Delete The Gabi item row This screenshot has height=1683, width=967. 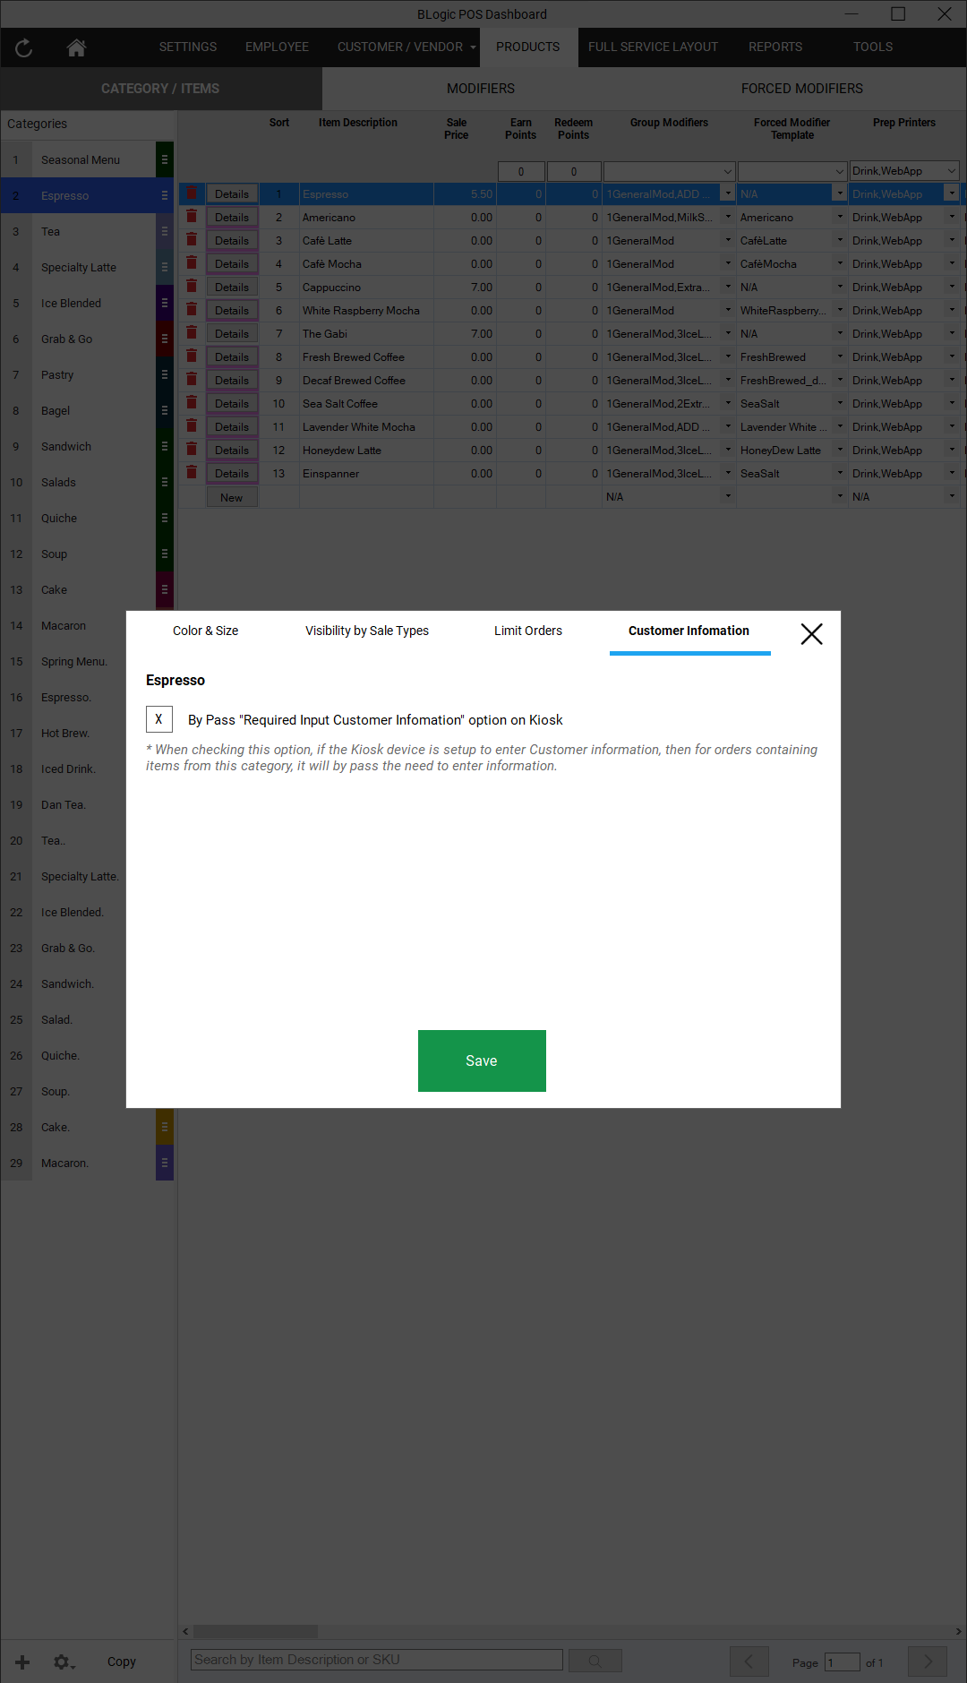coord(192,333)
